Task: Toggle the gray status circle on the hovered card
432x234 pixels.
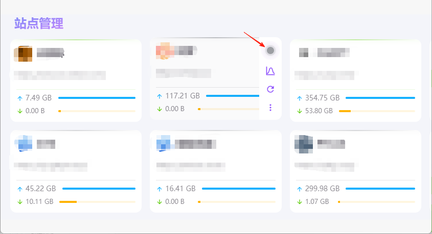Action: pos(270,50)
